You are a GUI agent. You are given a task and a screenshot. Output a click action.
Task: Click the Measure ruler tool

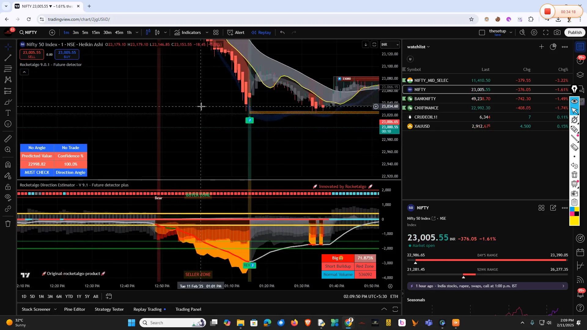(8, 139)
